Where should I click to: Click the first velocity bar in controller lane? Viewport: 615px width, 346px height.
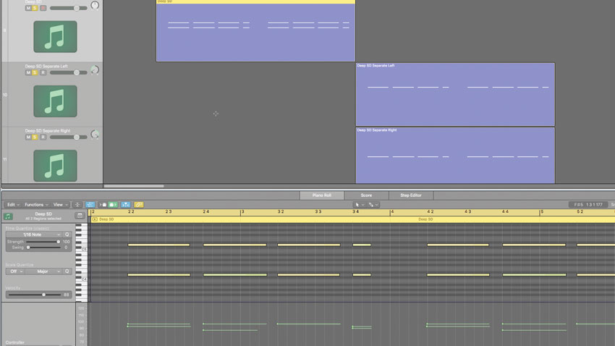(159, 325)
